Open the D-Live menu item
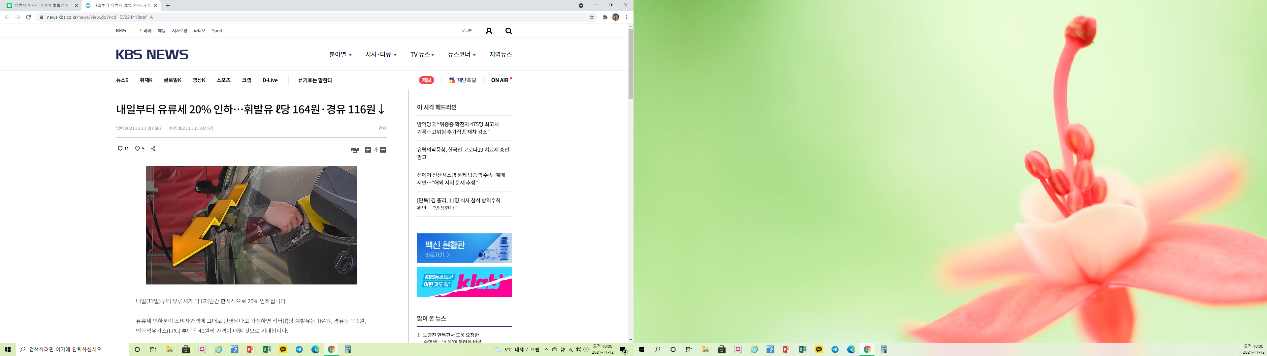1267x356 pixels. pyautogui.click(x=270, y=80)
